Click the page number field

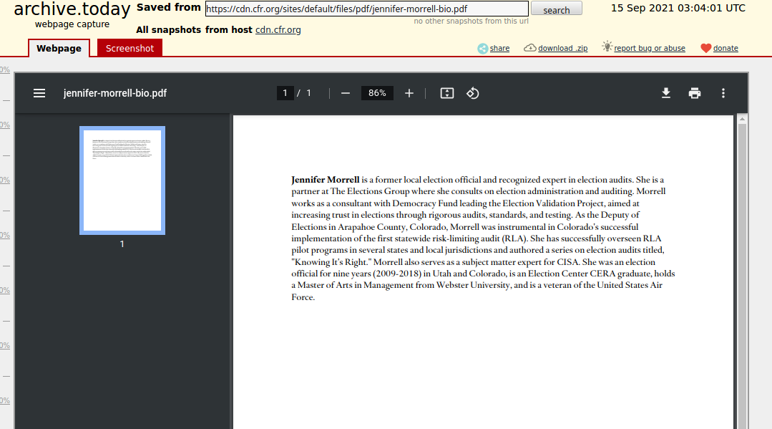click(285, 93)
